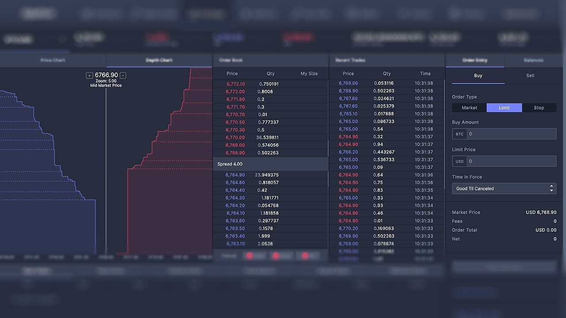Click the BTC currency label
Image resolution: width=566 pixels, height=318 pixels.
pyautogui.click(x=459, y=134)
